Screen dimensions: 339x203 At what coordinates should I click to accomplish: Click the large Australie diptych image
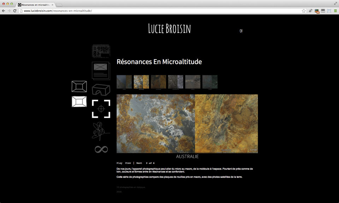click(x=187, y=123)
